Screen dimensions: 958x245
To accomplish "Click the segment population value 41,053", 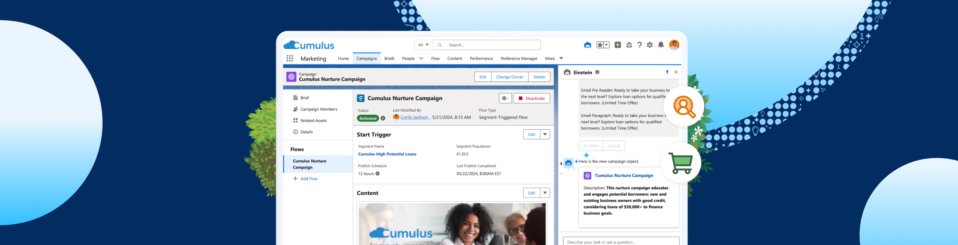I will point(462,154).
